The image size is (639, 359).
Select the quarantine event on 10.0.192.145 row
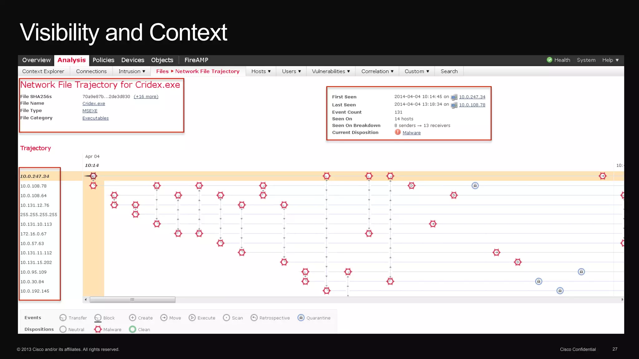coord(560,291)
